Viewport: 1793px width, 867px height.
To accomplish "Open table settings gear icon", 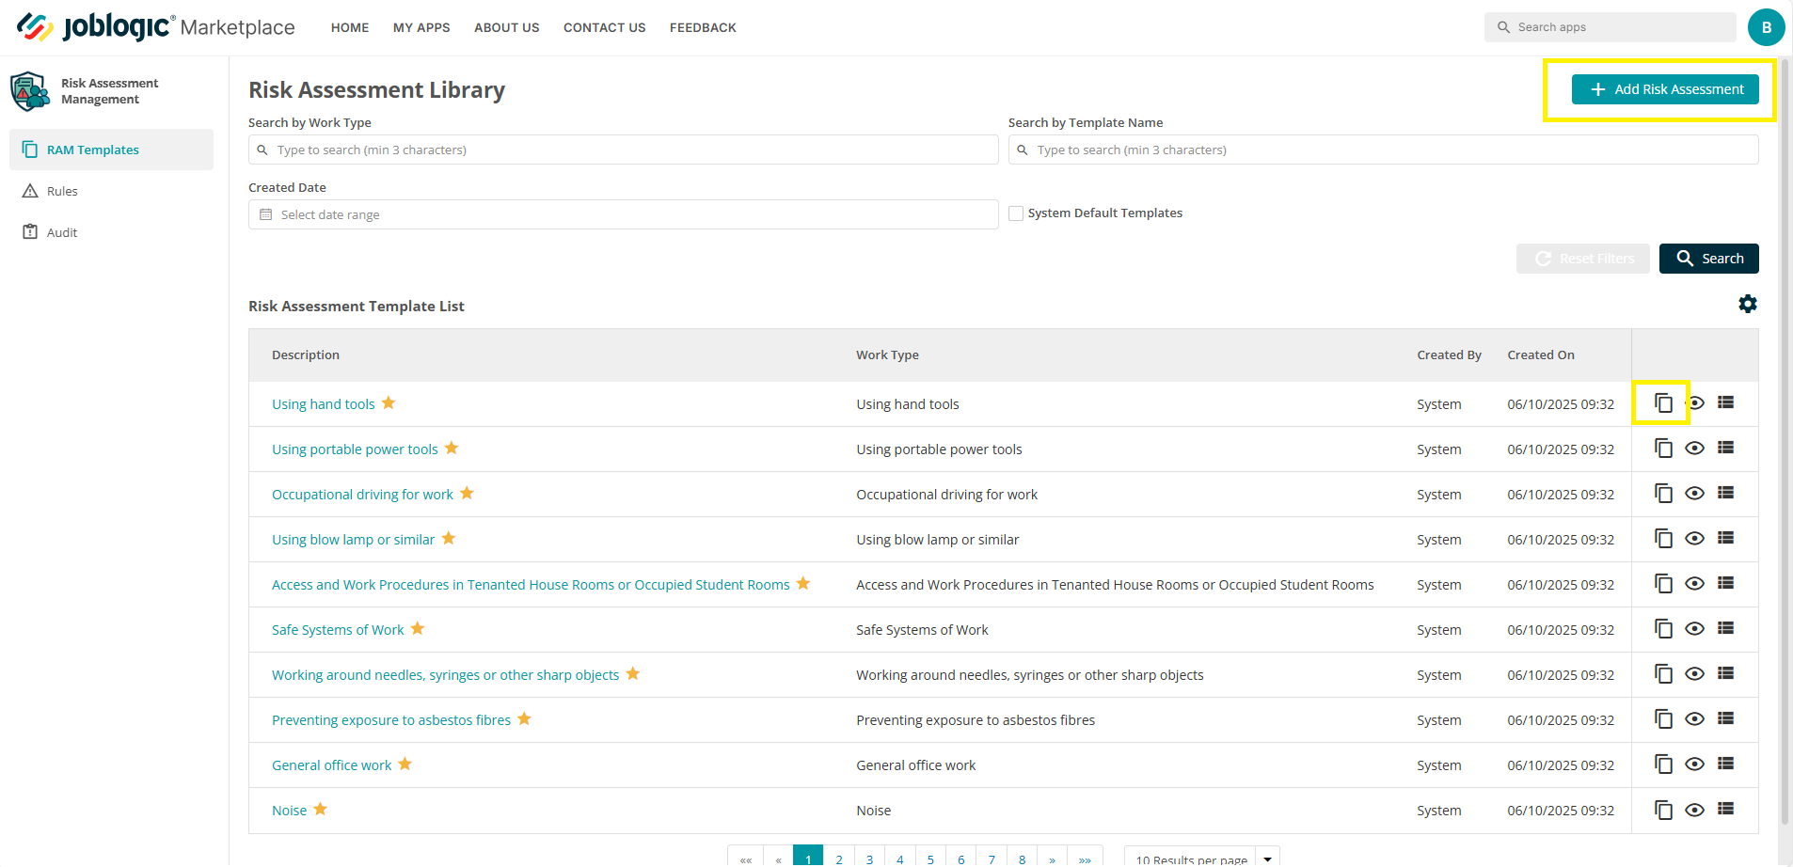I will [x=1748, y=304].
